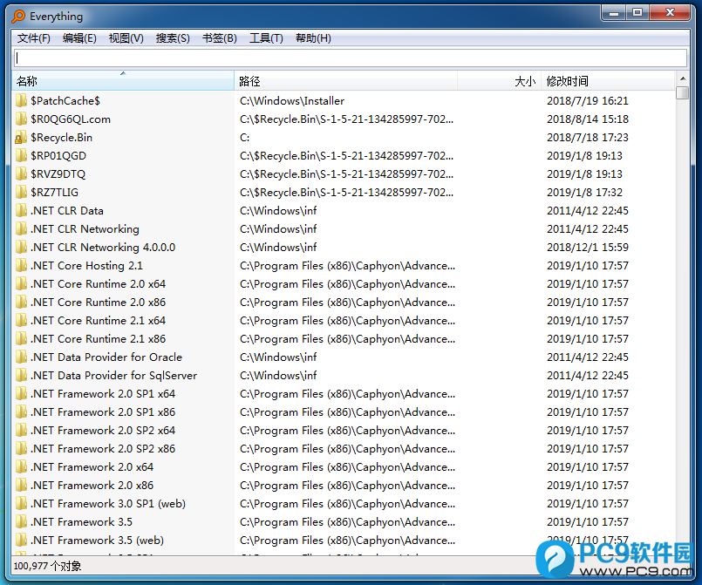Open the 视图(V) menu
The image size is (702, 585).
126,38
